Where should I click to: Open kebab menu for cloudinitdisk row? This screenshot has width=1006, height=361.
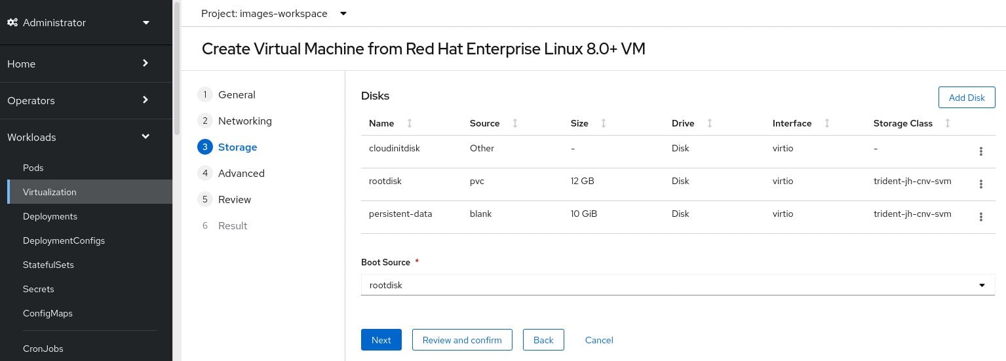coord(980,151)
